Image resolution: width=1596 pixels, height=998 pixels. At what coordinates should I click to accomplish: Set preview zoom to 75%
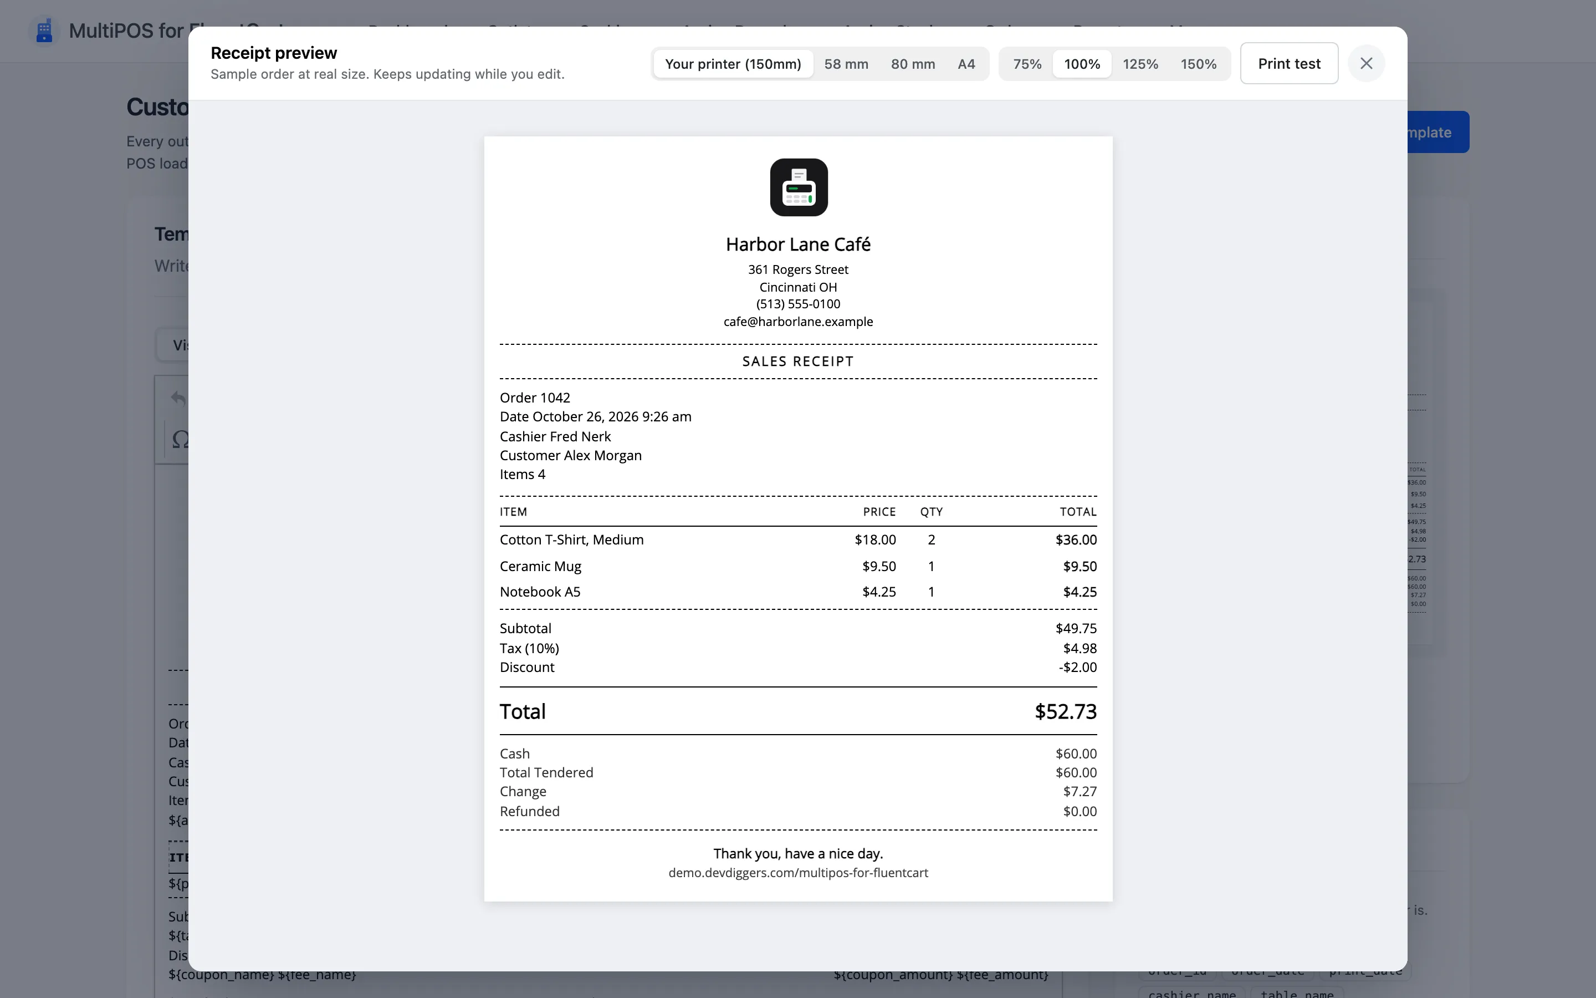[1027, 64]
